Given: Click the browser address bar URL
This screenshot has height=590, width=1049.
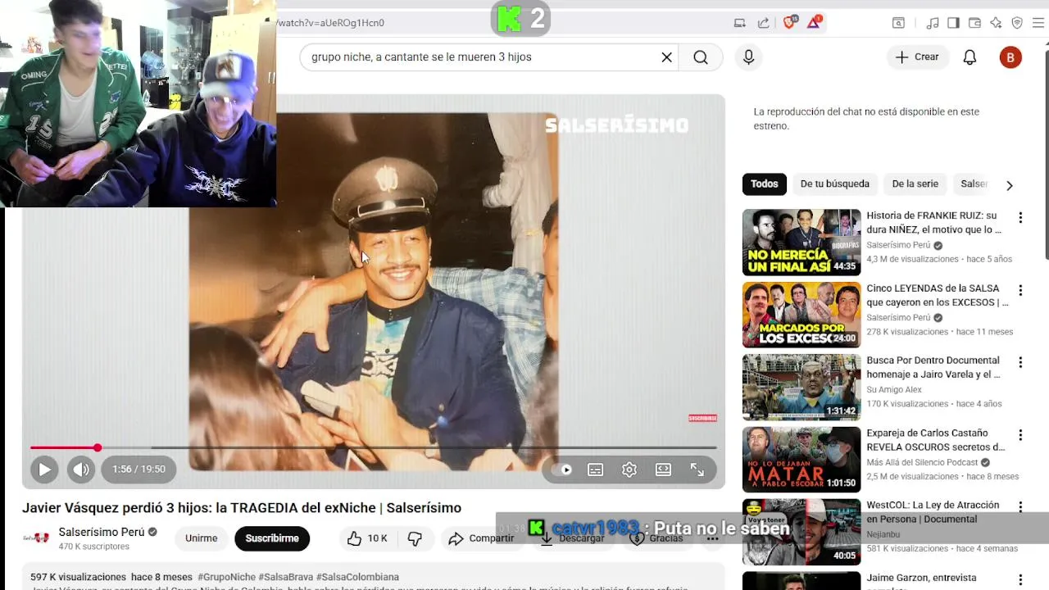Looking at the screenshot, I should click(331, 23).
